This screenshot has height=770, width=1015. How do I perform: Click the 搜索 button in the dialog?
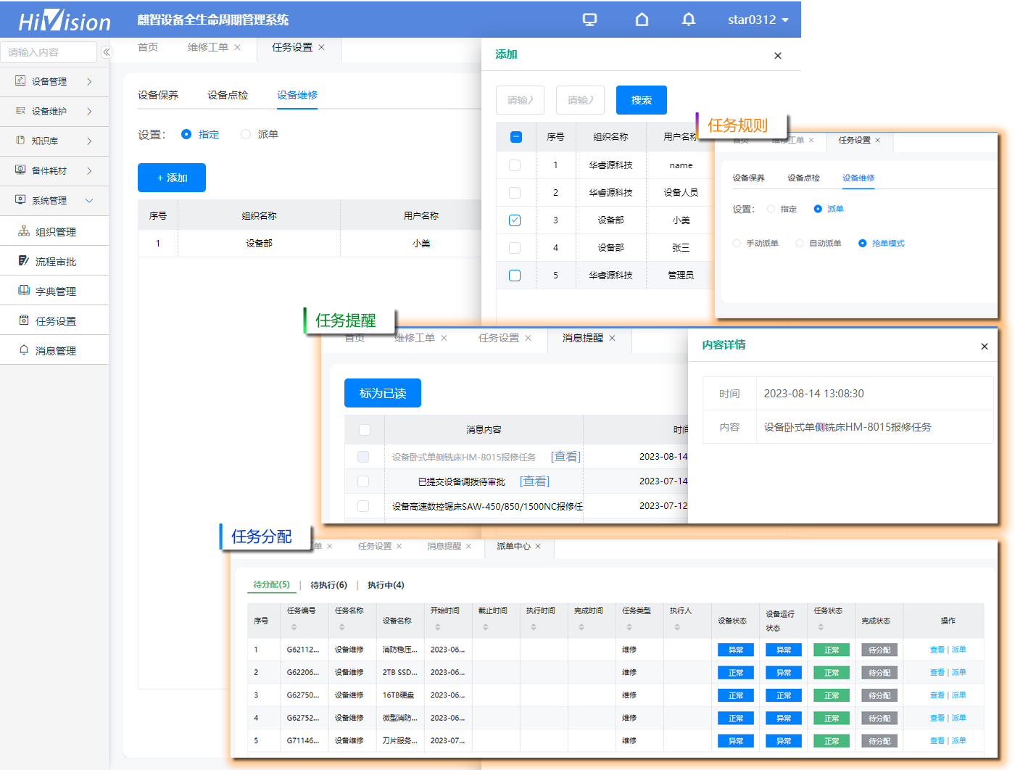coord(642,100)
